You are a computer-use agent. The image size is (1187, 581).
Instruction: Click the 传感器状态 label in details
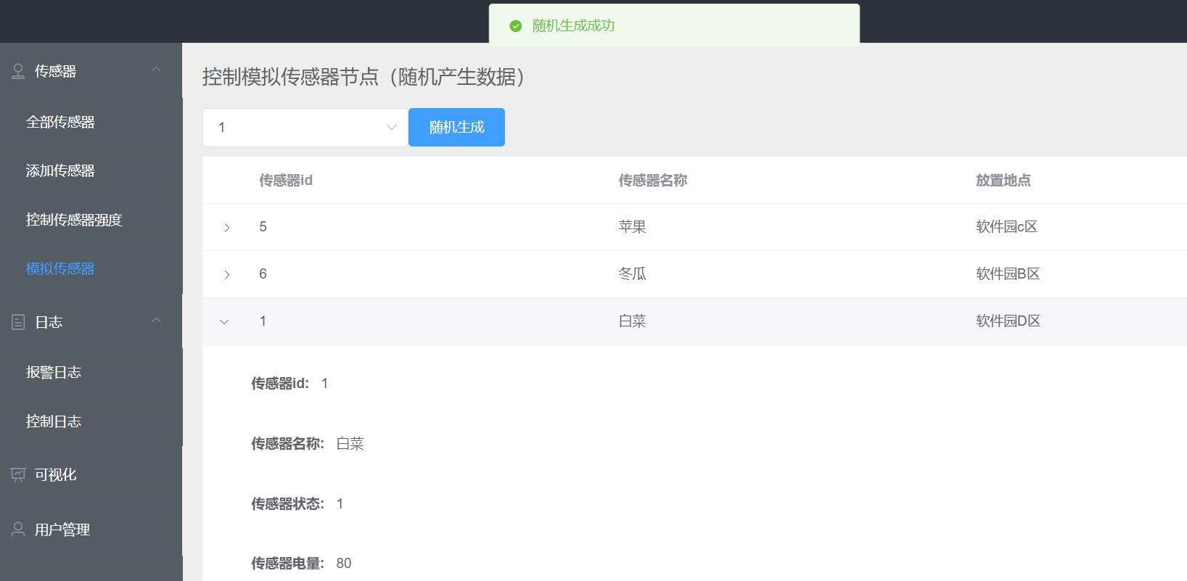(287, 503)
